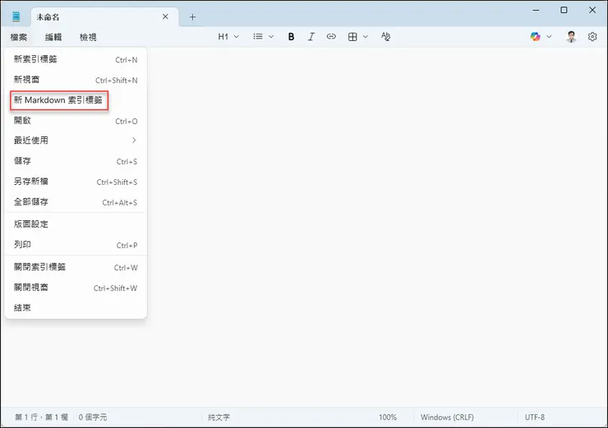Minimize the Notepad window
Image resolution: width=608 pixels, height=428 pixels.
click(536, 10)
